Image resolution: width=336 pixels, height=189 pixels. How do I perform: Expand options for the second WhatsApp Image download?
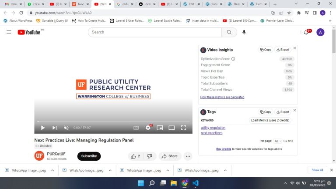coord(110,170)
